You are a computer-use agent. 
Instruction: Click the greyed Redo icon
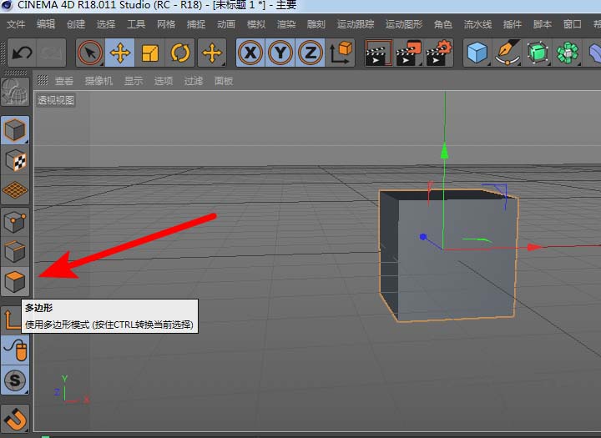(x=52, y=53)
